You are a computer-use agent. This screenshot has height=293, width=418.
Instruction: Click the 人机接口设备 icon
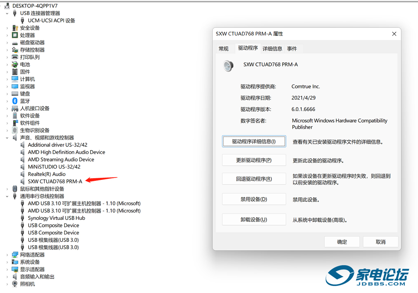pos(15,108)
